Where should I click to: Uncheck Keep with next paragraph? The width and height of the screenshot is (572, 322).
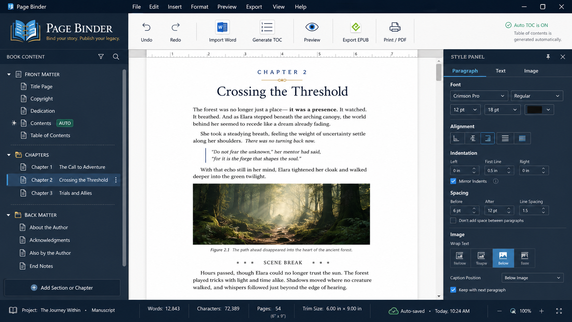(453, 290)
